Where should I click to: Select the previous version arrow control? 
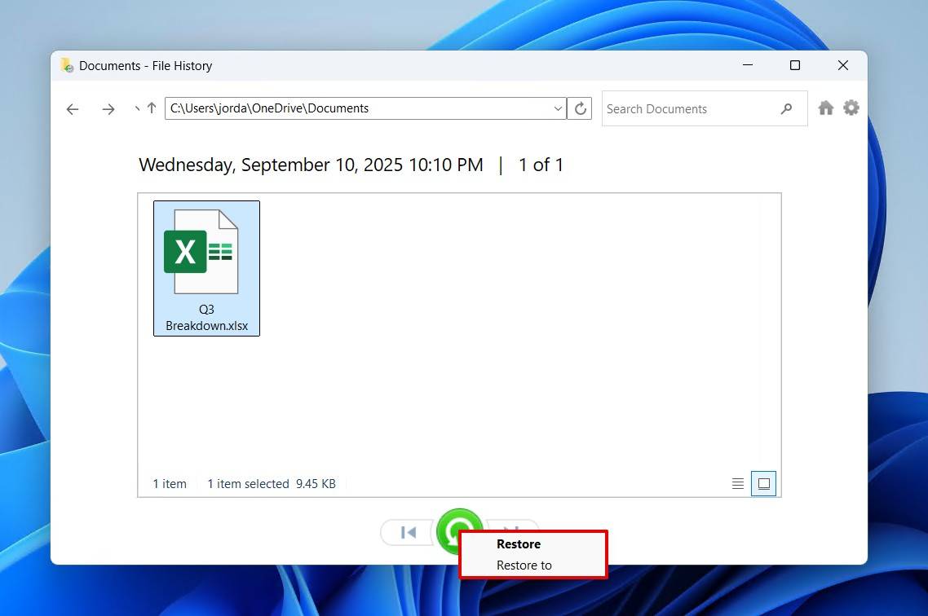coord(406,532)
